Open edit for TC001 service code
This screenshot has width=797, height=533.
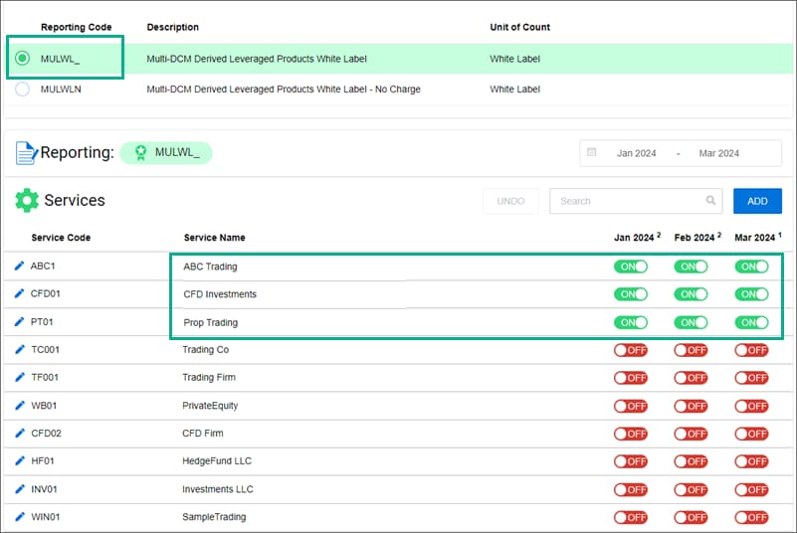click(19, 350)
